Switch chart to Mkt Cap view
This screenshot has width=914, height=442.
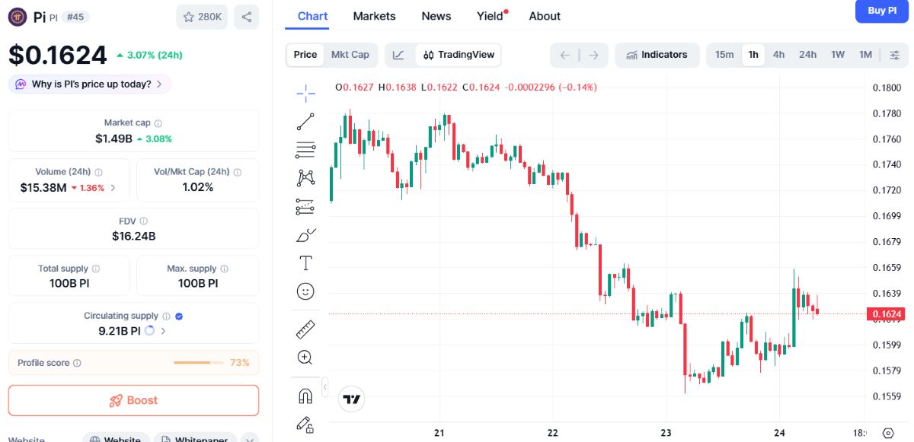pyautogui.click(x=350, y=55)
